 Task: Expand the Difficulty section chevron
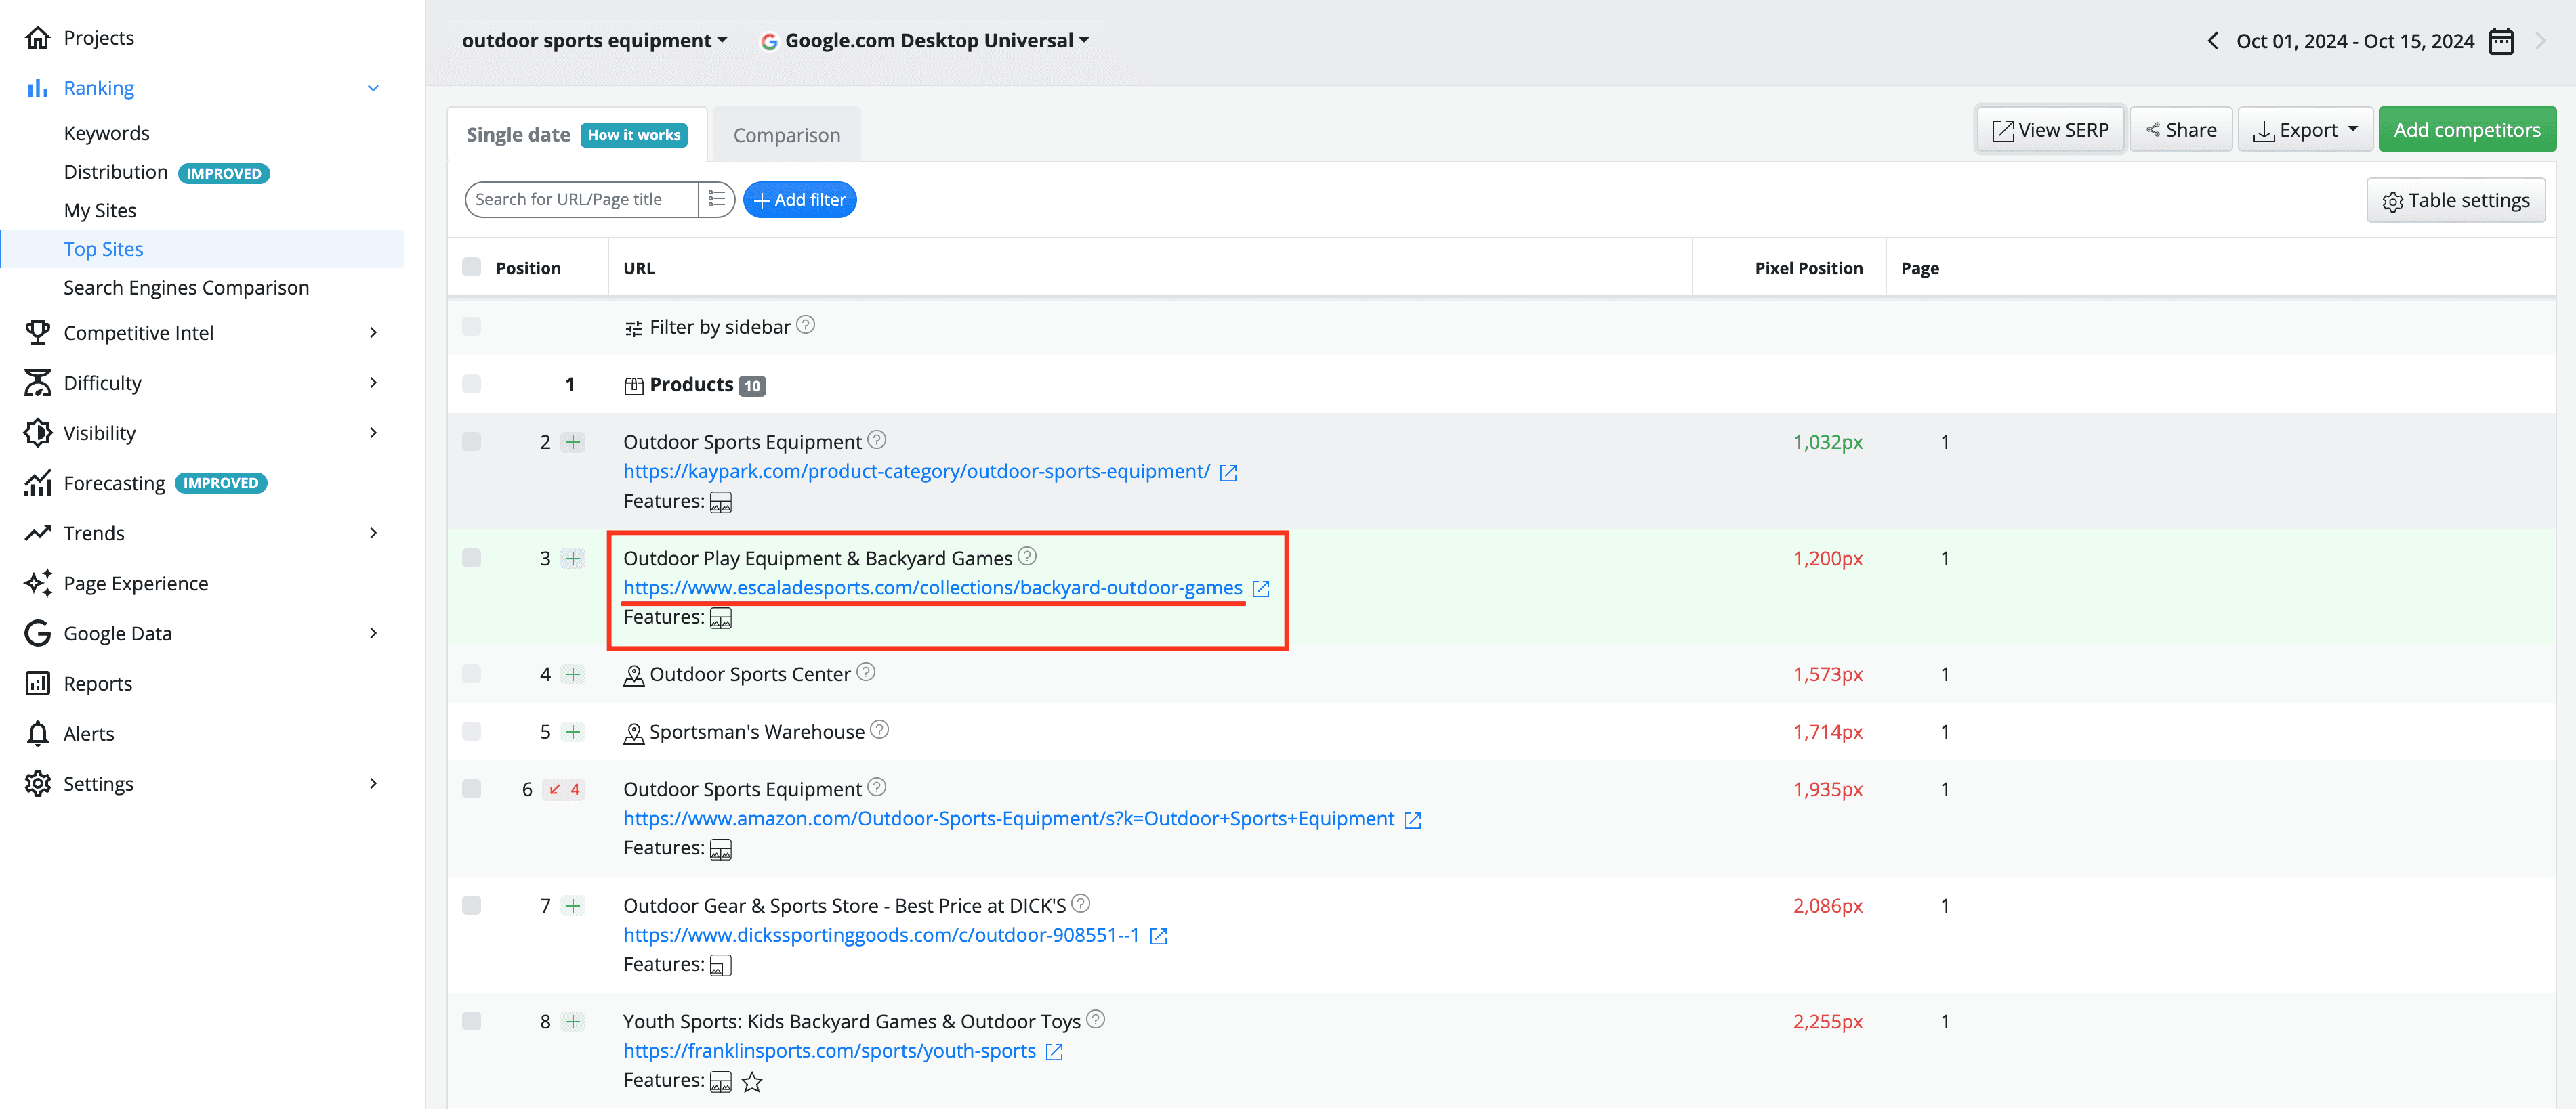373,383
